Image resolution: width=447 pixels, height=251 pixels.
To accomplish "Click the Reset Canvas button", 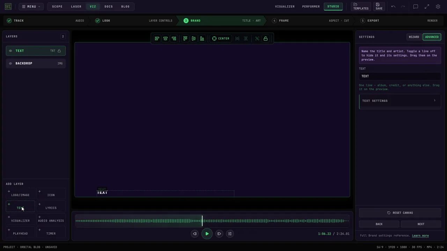I will [400, 213].
